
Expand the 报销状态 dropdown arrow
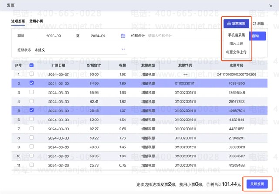[x=123, y=50]
